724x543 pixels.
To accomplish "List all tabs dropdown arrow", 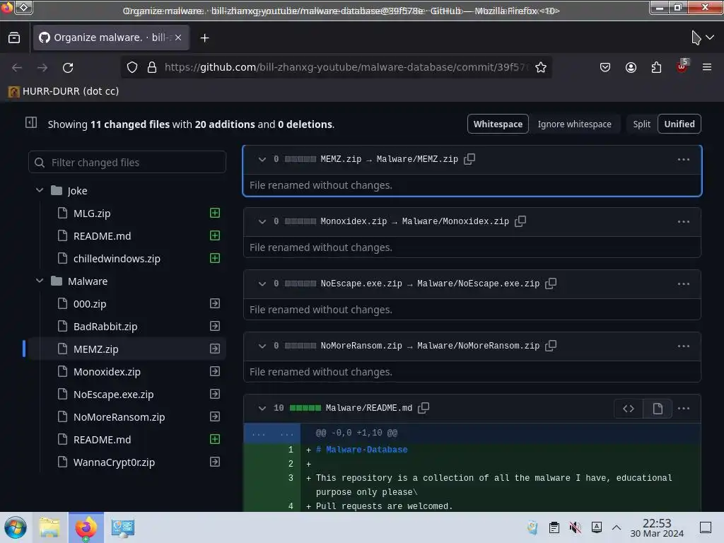I will point(710,37).
